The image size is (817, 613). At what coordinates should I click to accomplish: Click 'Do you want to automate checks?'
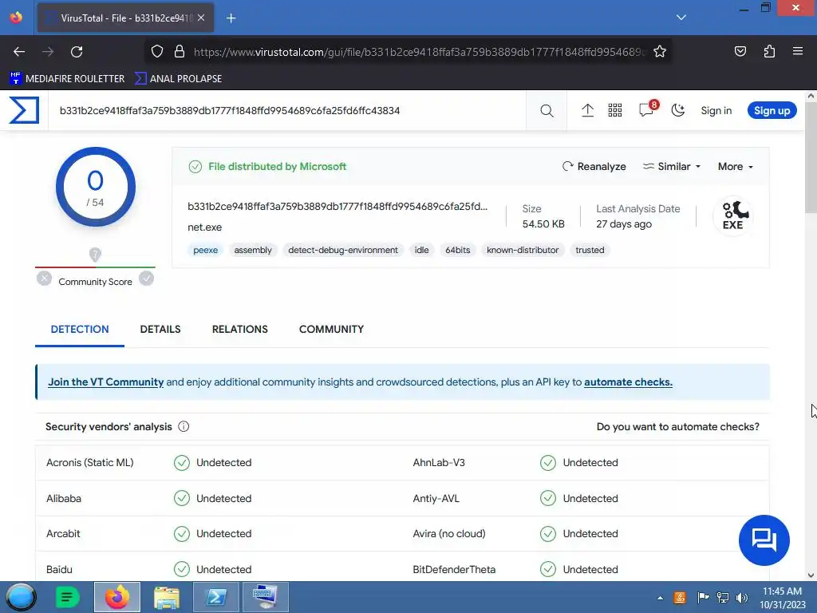(x=678, y=426)
